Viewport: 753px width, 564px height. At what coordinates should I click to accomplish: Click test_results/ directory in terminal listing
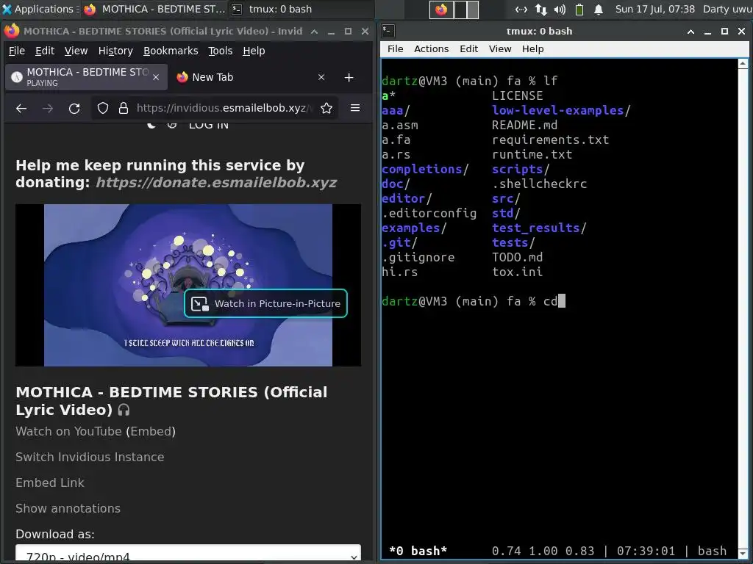tap(539, 228)
